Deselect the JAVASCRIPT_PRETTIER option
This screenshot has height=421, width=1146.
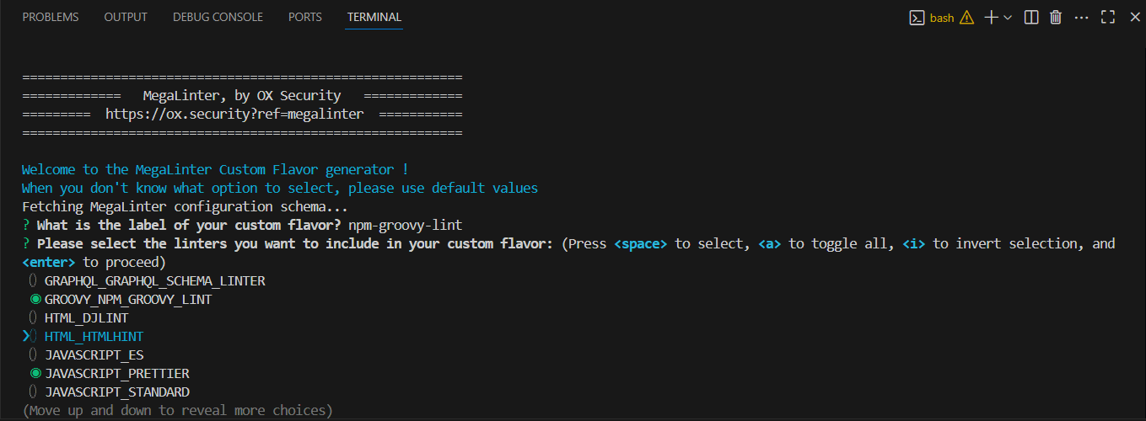tap(35, 373)
